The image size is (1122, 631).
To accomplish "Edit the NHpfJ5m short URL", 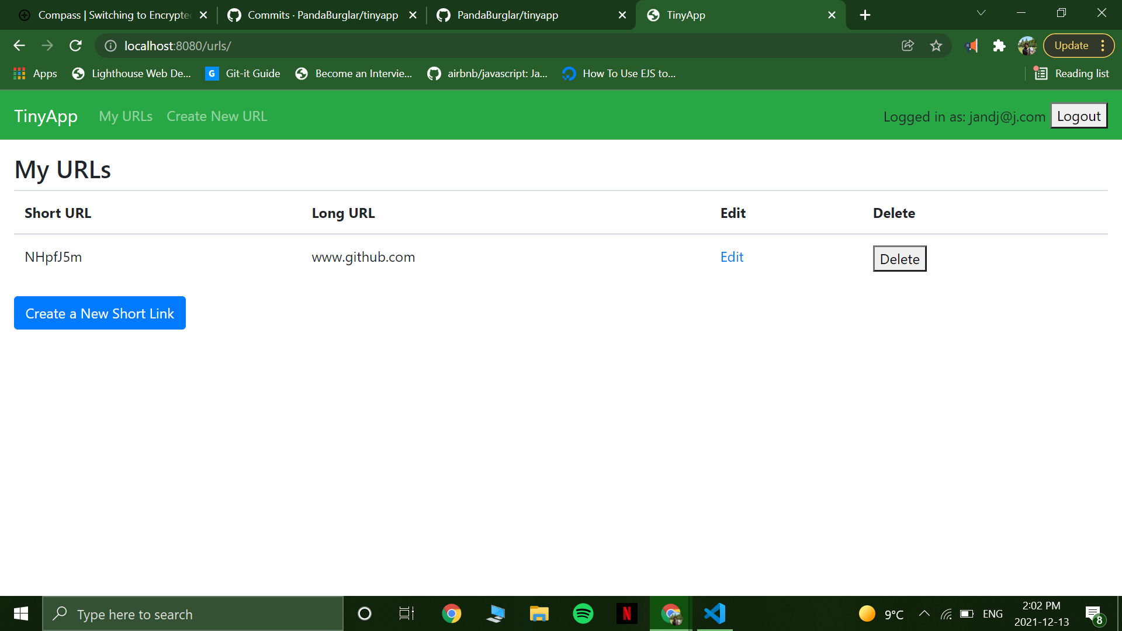I will [x=732, y=256].
